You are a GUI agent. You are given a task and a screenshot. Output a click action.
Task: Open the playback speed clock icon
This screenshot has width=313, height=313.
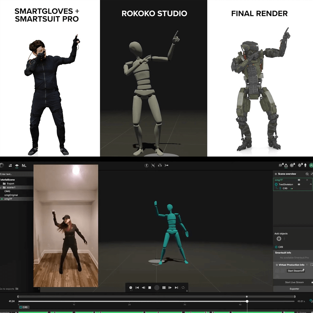click(131, 287)
